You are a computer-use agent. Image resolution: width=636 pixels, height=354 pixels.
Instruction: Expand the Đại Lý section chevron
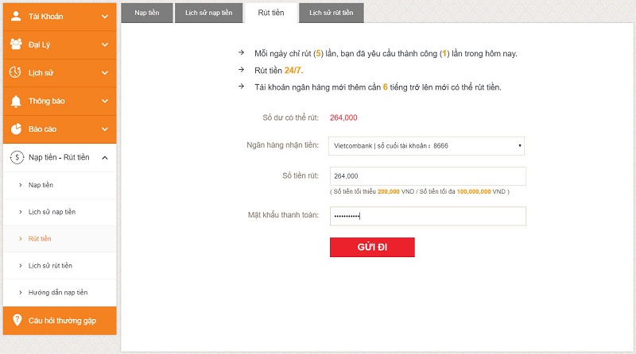pos(105,44)
